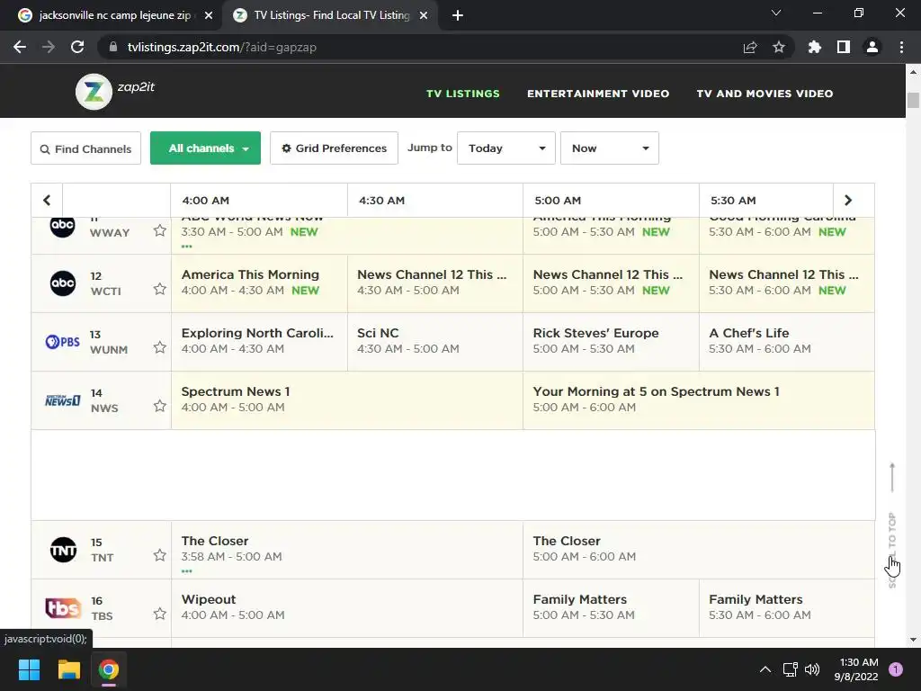This screenshot has height=691, width=921.
Task: Click the TBS channel logo
Action: 63,607
